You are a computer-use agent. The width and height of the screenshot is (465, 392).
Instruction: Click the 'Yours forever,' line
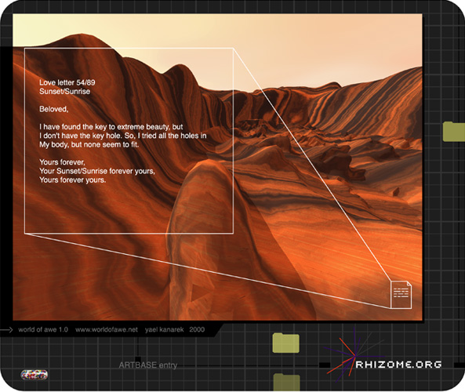coord(62,162)
